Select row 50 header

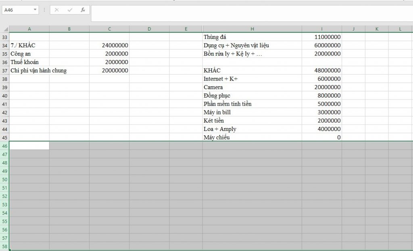[5, 179]
